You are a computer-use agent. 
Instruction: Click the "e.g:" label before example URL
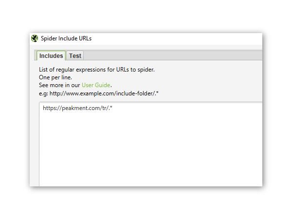pos(43,93)
